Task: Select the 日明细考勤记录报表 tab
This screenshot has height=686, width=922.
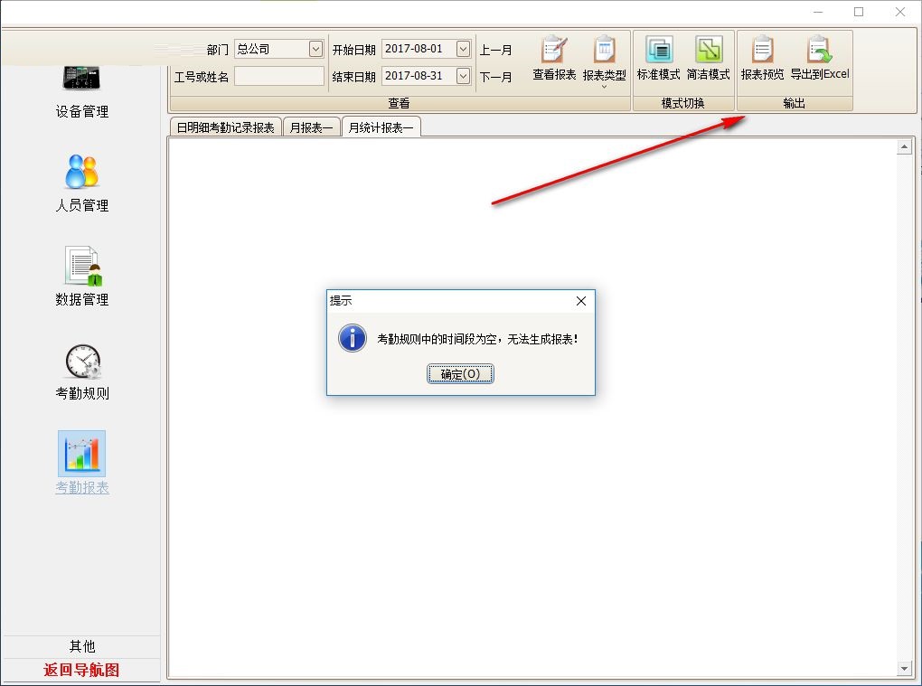Action: 226,127
